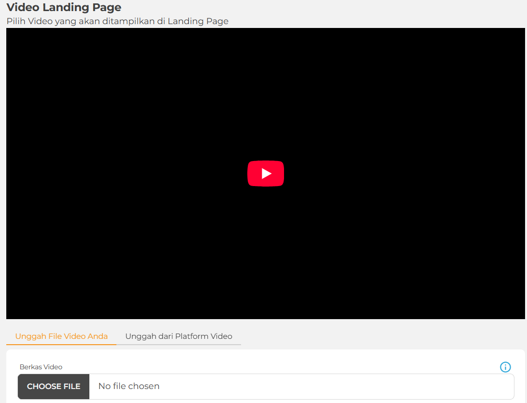The height and width of the screenshot is (403, 527).
Task: Switch to Unggah File Video Anda tab
Action: [61, 336]
